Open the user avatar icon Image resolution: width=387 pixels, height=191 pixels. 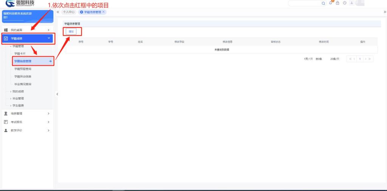(351, 3)
